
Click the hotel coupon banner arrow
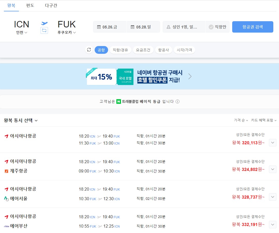(190, 76)
